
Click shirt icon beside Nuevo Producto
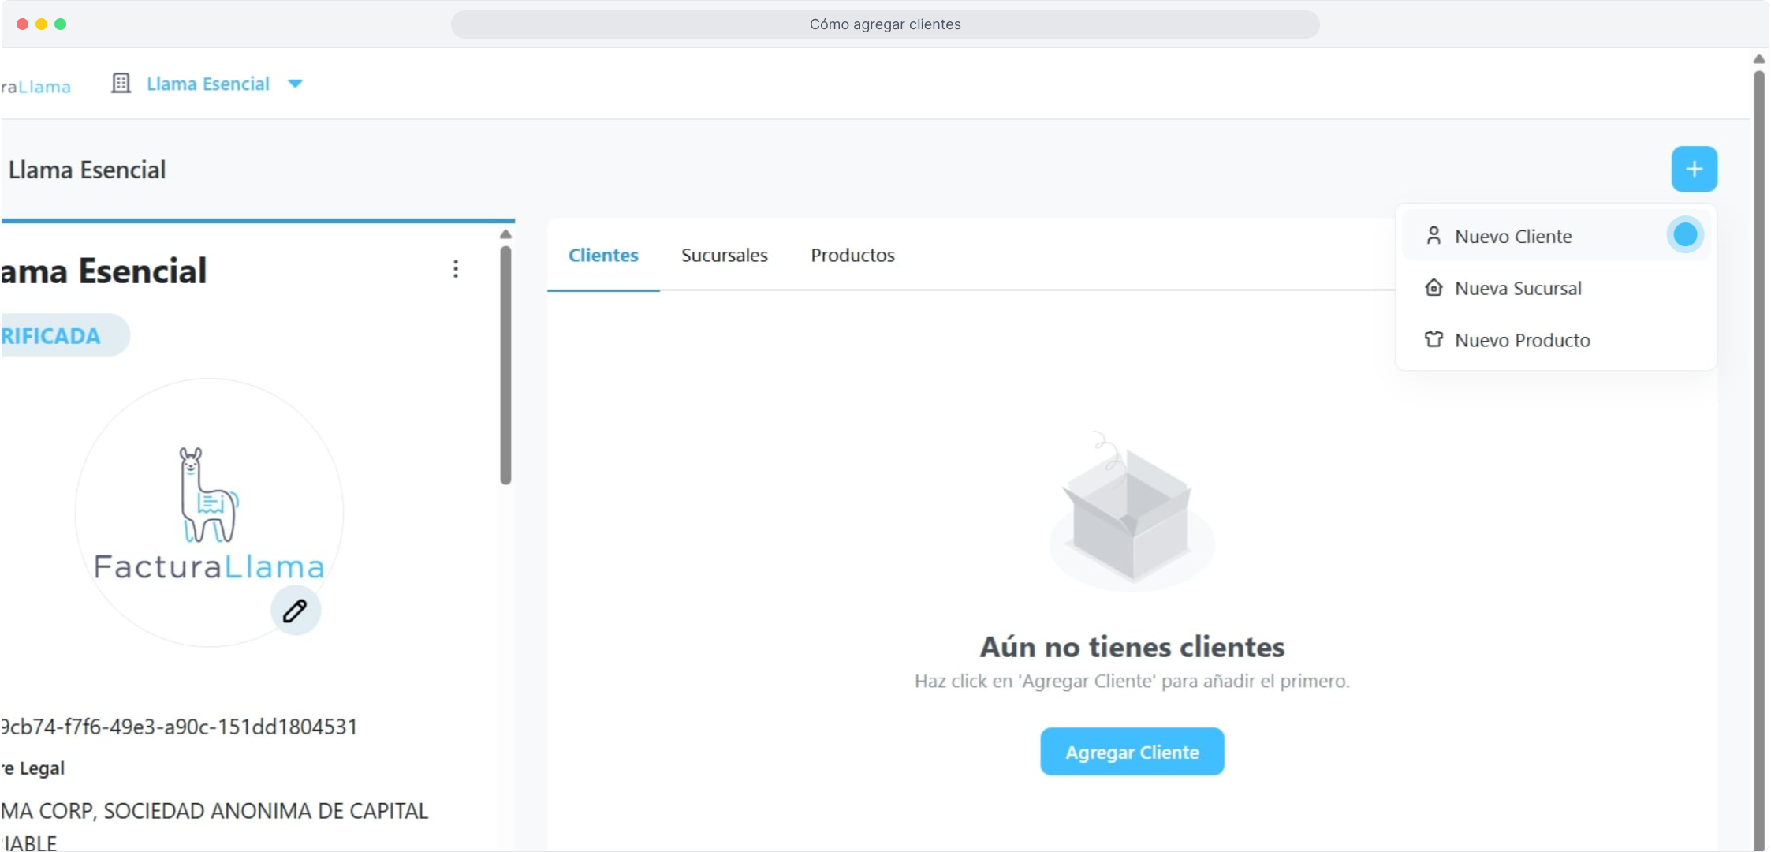[1434, 340]
